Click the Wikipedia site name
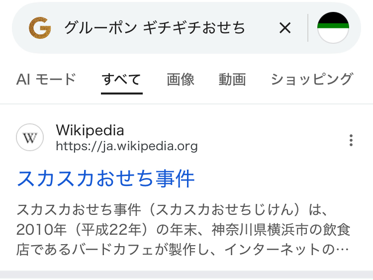This screenshot has width=373, height=280. (x=90, y=130)
